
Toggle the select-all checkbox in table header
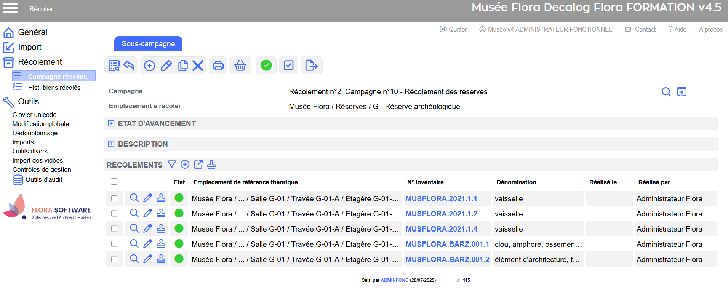pyautogui.click(x=114, y=182)
